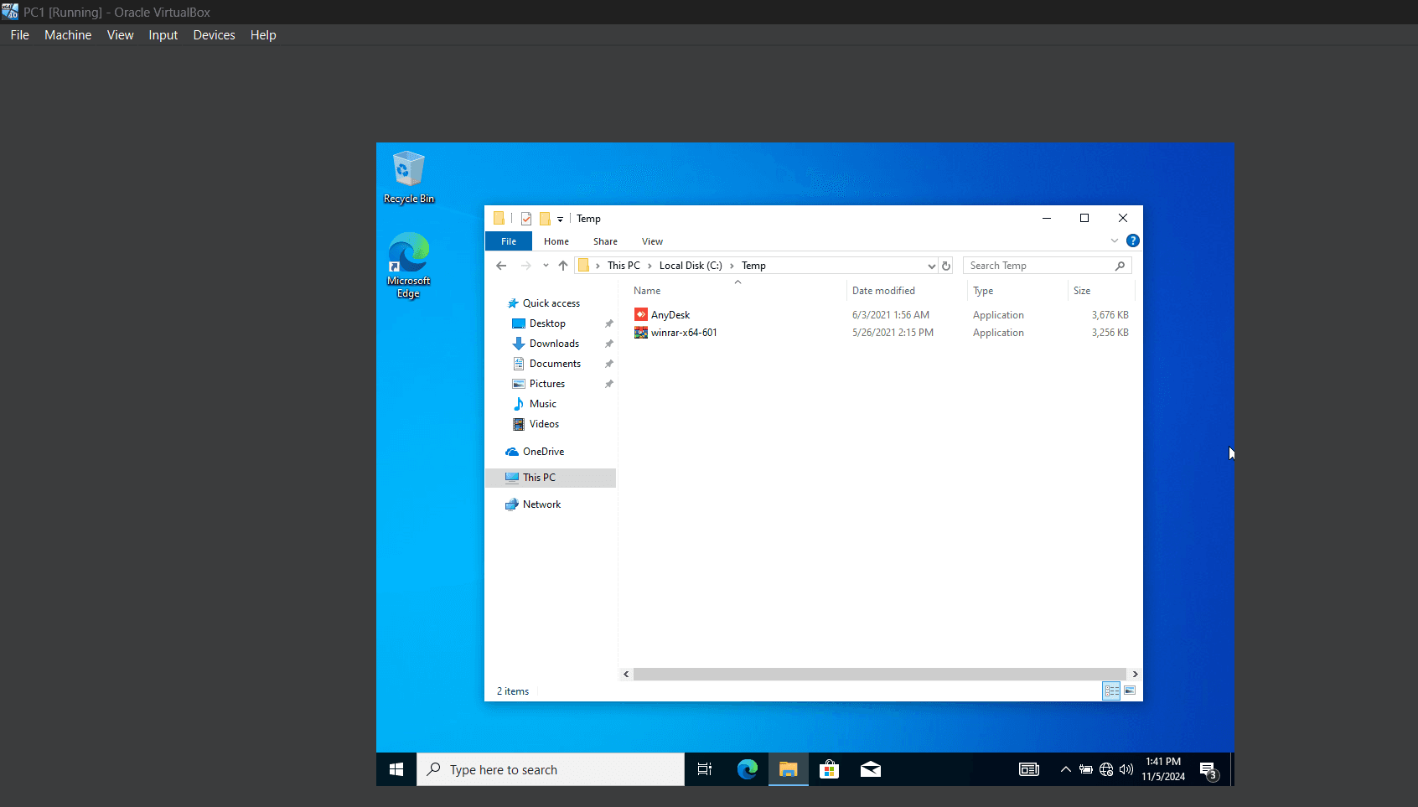Refresh the Temp folder view

click(946, 266)
